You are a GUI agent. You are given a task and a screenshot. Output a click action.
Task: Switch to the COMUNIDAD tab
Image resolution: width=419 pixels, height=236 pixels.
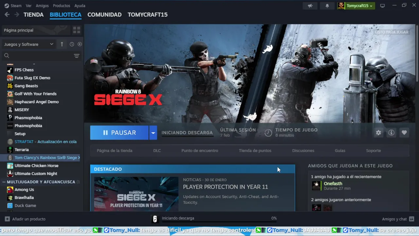pos(104,14)
